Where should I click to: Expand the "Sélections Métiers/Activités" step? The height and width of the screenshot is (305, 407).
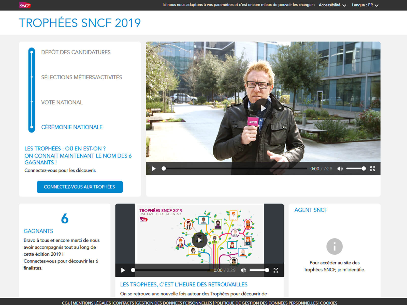tap(81, 77)
